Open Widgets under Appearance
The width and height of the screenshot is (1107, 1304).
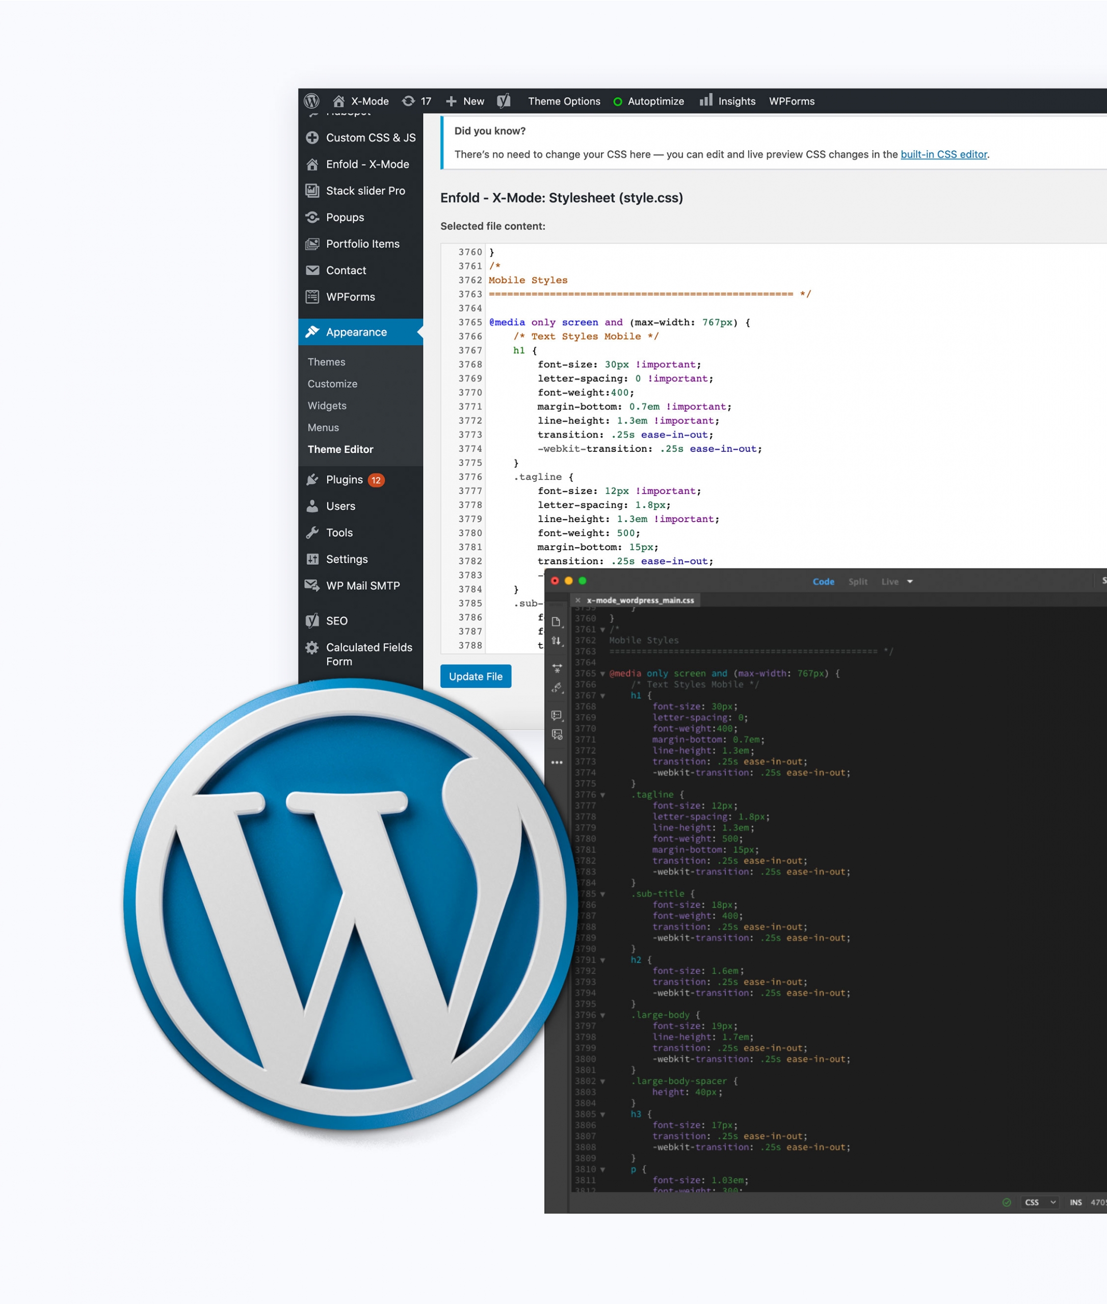[x=327, y=406]
